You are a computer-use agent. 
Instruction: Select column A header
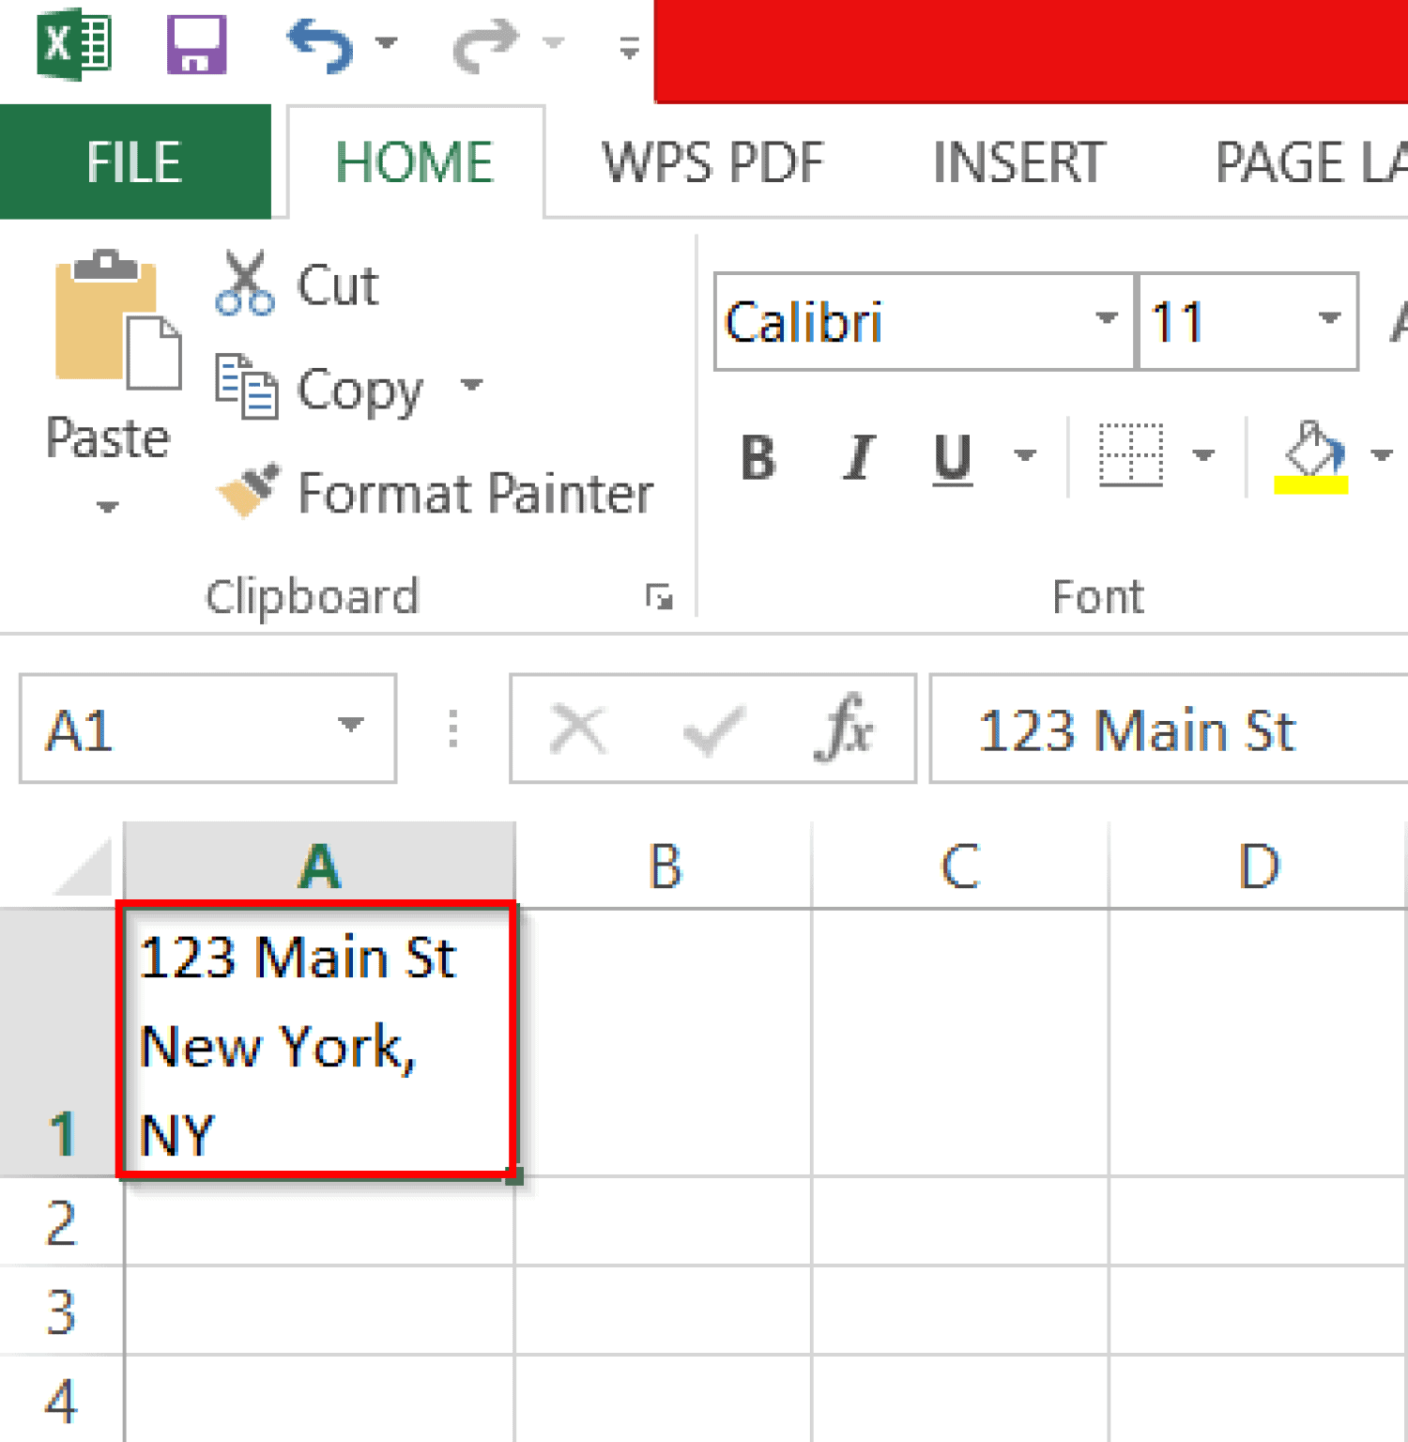pyautogui.click(x=319, y=865)
